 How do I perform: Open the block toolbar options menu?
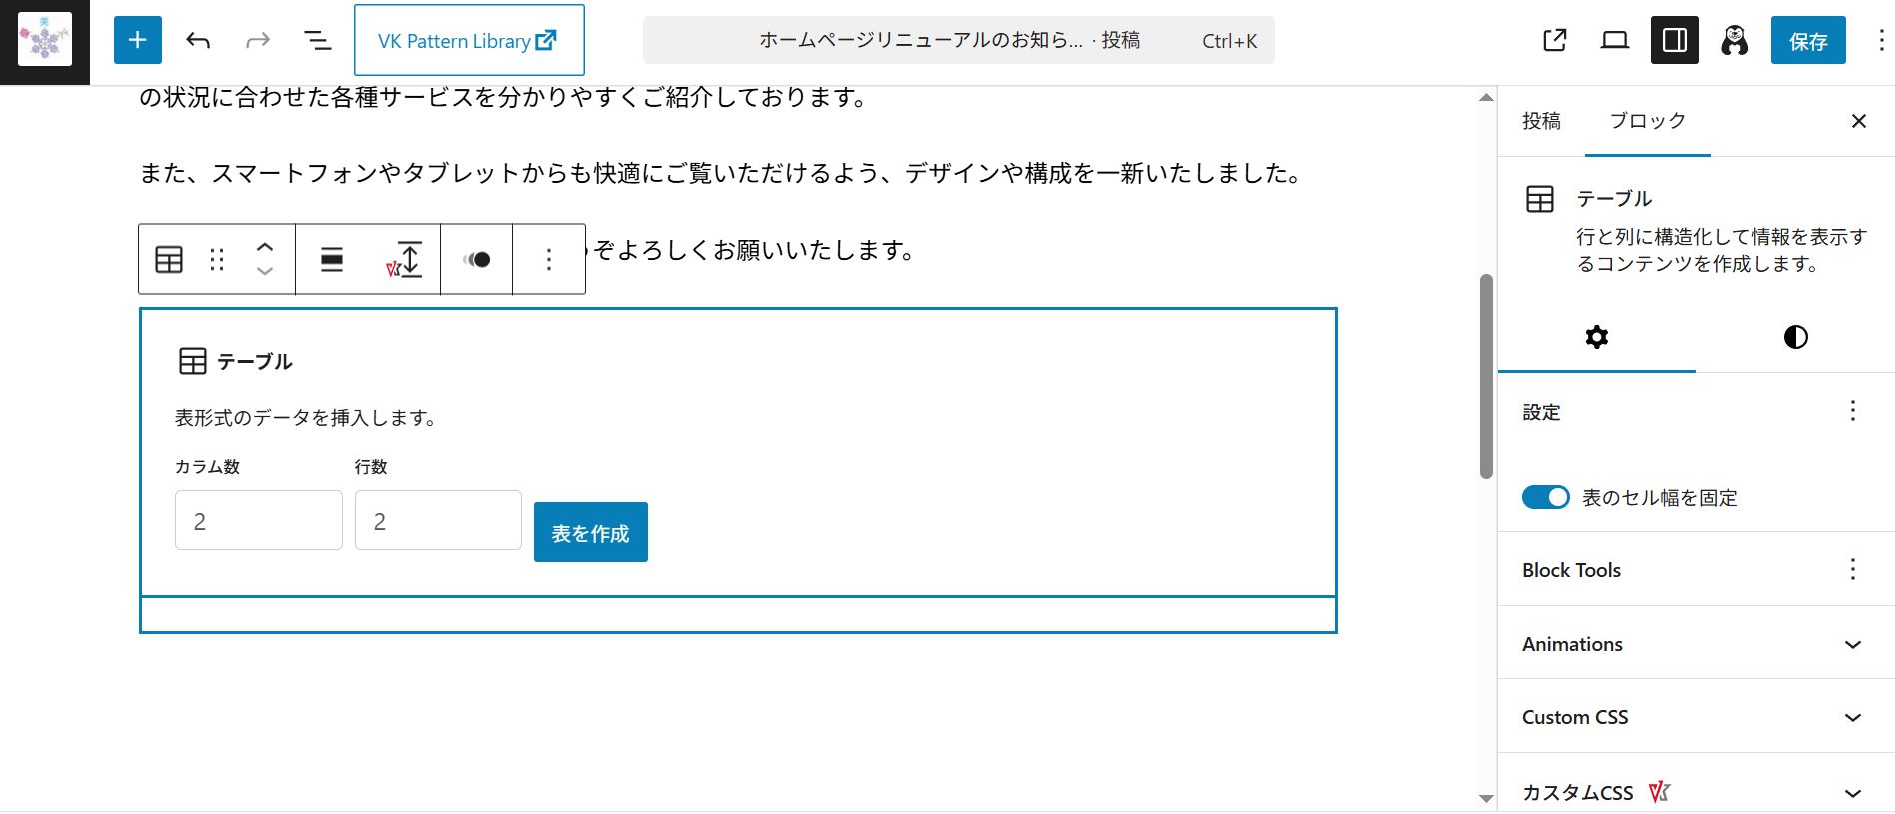(x=548, y=260)
